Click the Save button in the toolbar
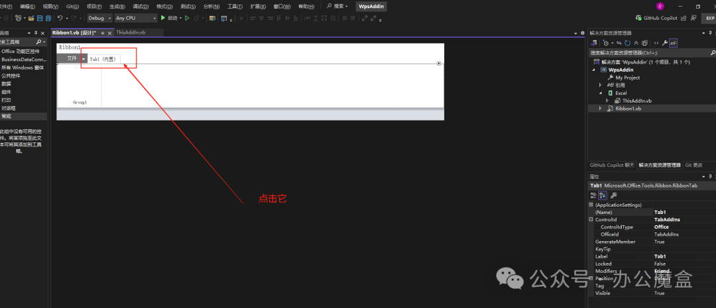Screen dimensions: 716x308 click(x=40, y=19)
